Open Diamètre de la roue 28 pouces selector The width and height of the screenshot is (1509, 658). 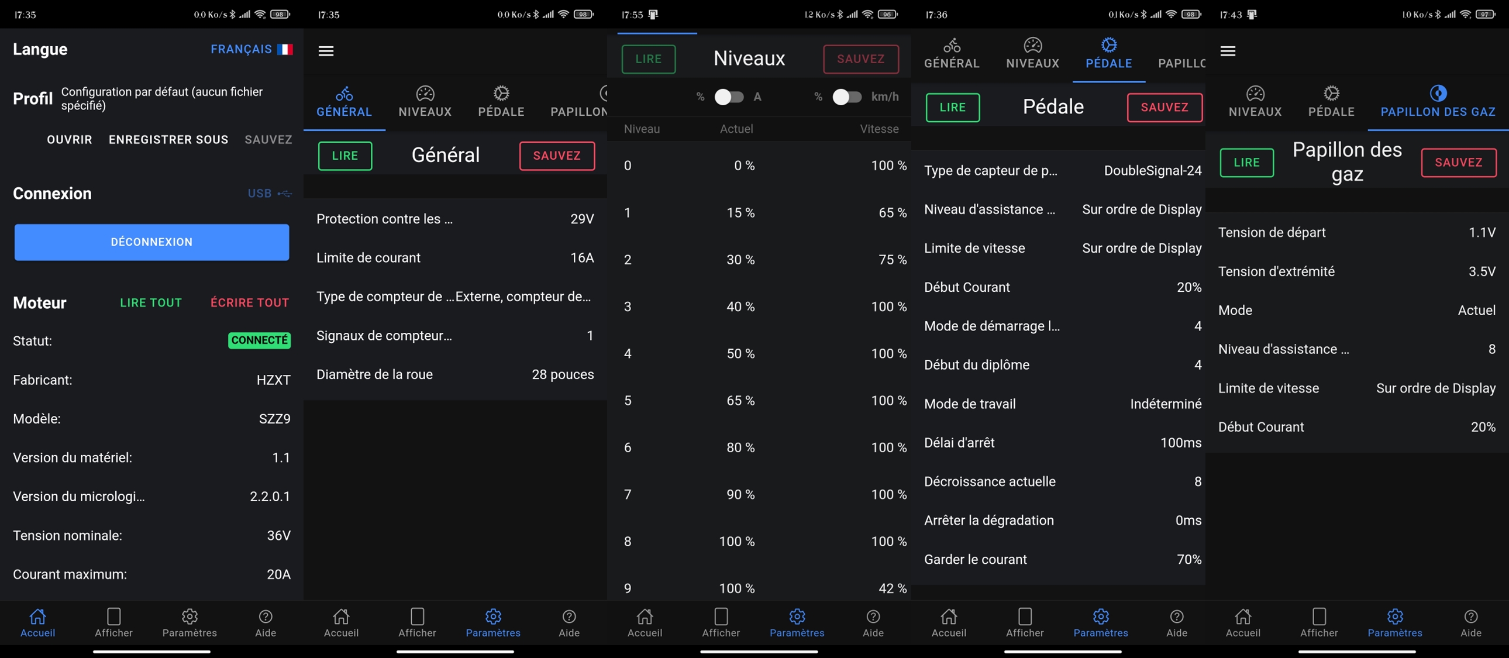(454, 374)
